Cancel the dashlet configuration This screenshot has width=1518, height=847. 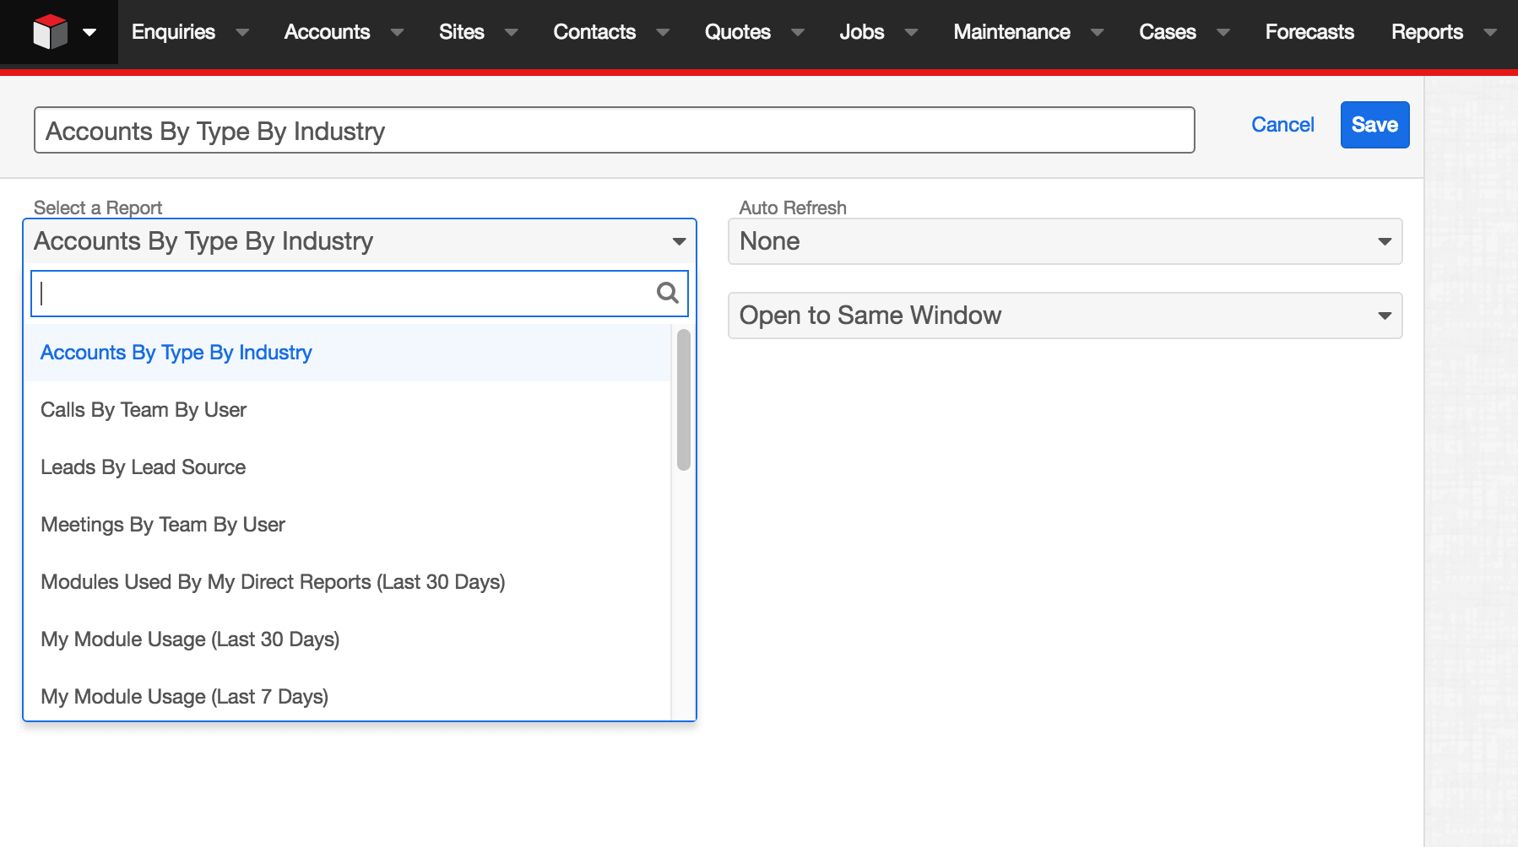(1282, 125)
